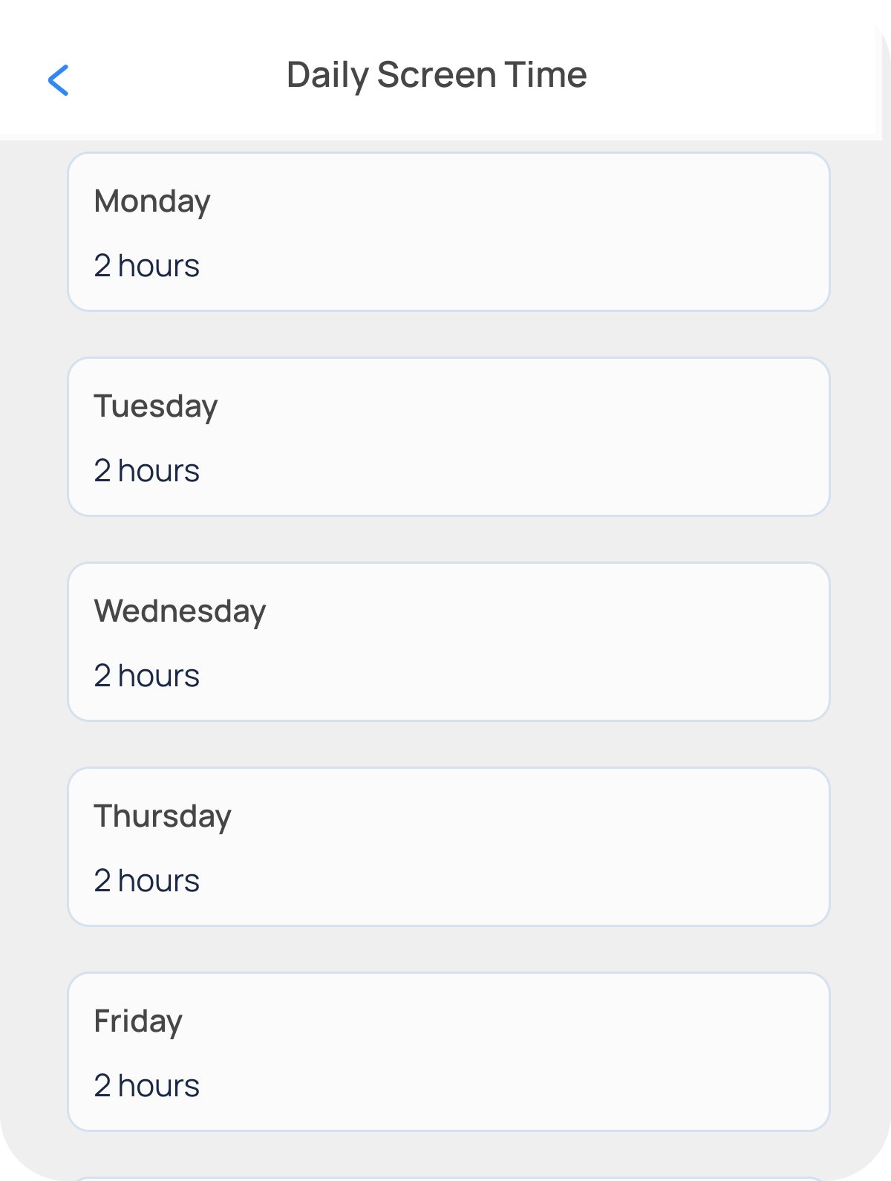
Task: Select the Wednesday day label
Action: coord(180,611)
